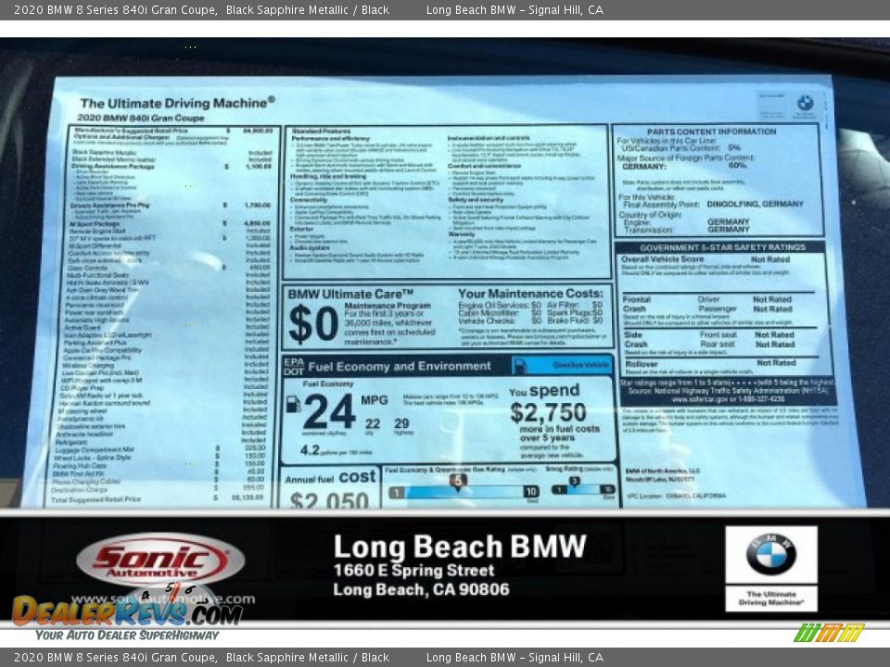
Task: Click the large '$0' maintenance price
Action: 313,324
